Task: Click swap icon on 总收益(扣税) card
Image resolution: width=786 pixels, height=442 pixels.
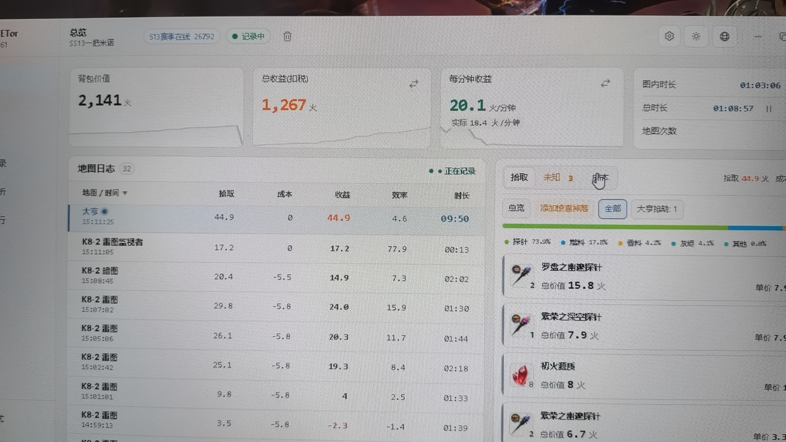Action: (x=414, y=84)
